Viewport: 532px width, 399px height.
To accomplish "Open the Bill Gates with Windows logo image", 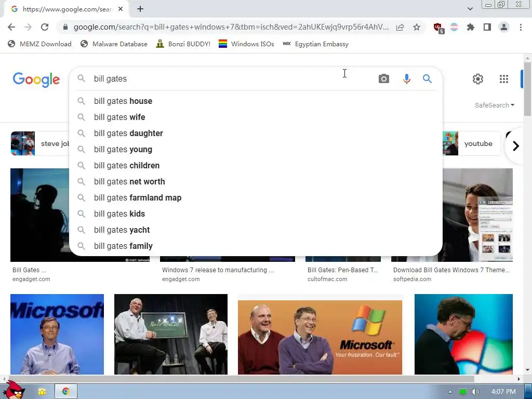I will tap(463, 334).
